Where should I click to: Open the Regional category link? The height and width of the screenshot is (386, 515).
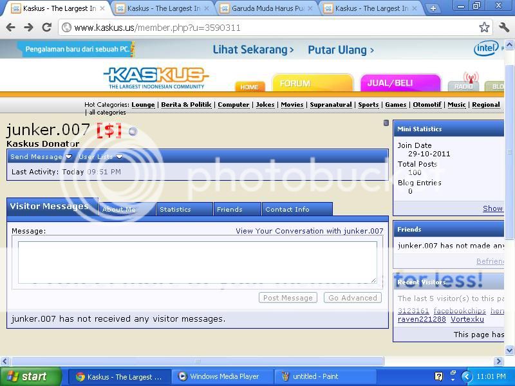tap(486, 104)
